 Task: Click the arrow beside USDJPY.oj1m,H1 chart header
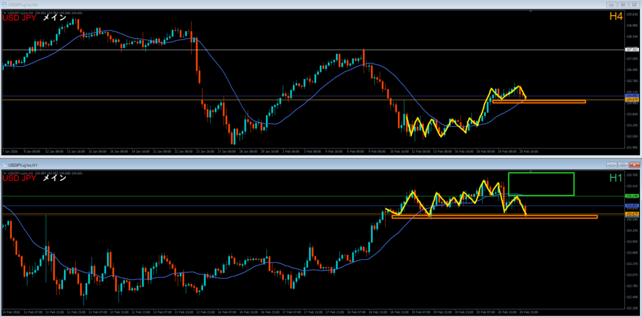click(4, 172)
